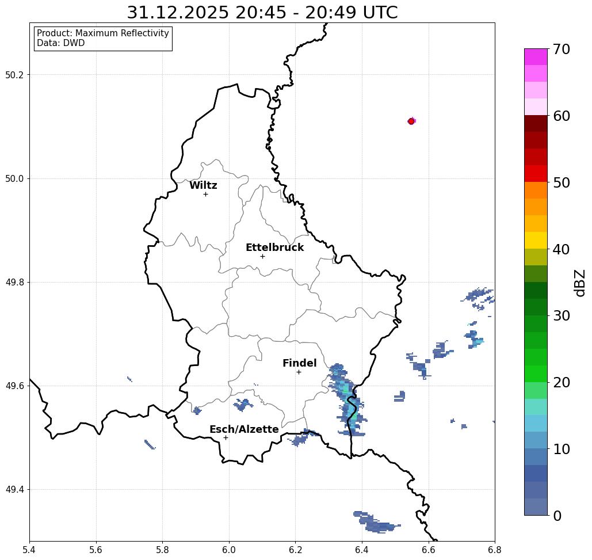Click the plus marker below Ettelbruck
The image size is (592, 560).
pos(263,256)
